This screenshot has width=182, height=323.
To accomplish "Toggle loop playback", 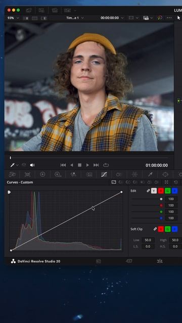I will pyautogui.click(x=106, y=165).
